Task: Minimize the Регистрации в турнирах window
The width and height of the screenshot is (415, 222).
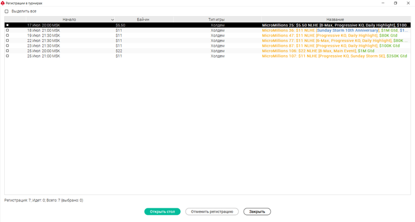Action: click(383, 3)
